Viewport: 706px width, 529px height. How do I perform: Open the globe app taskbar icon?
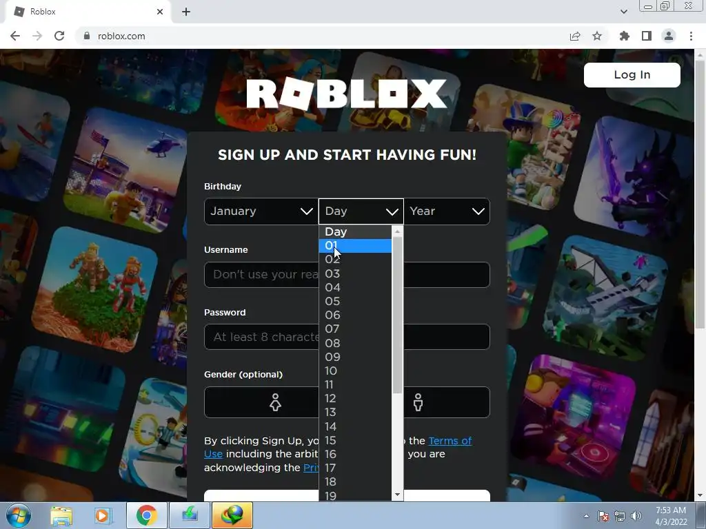[x=232, y=515]
